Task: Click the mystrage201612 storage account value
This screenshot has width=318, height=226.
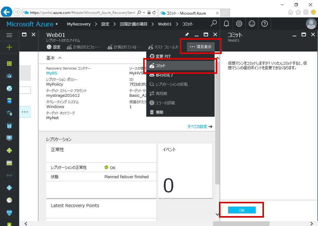Action: pos(63,96)
